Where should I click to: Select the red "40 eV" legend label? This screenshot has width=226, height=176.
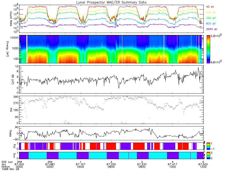[x=210, y=7]
